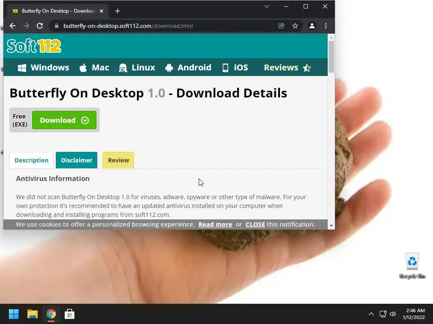Open the Windows Start menu
Viewport: 433px width, 324px height.
tap(14, 314)
